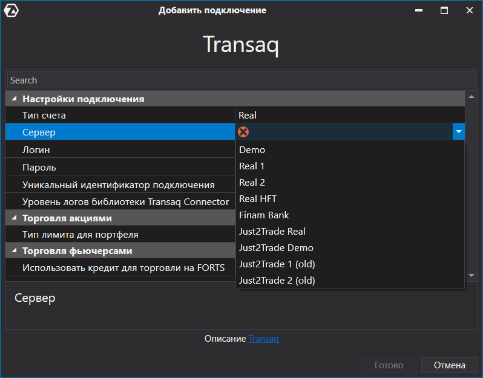Pick Just2Trade Demo server
Viewport: 483px width, 378px height.
(350, 247)
